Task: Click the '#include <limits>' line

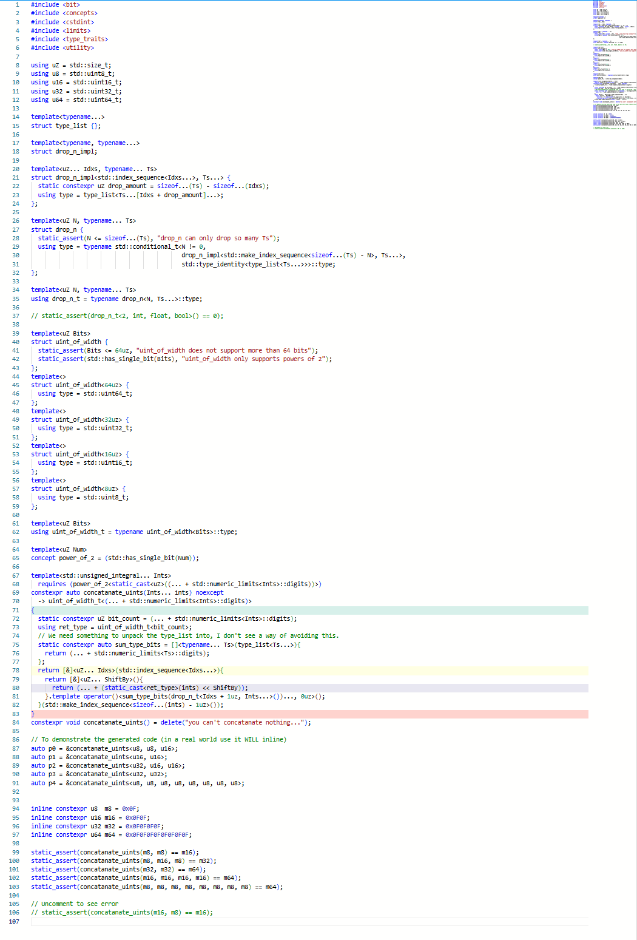Action: tap(61, 30)
